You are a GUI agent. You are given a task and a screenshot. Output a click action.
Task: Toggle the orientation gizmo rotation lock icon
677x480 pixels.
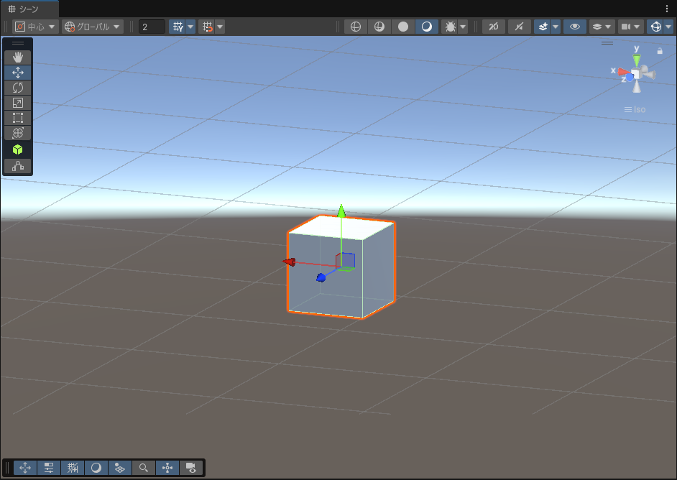tap(660, 51)
